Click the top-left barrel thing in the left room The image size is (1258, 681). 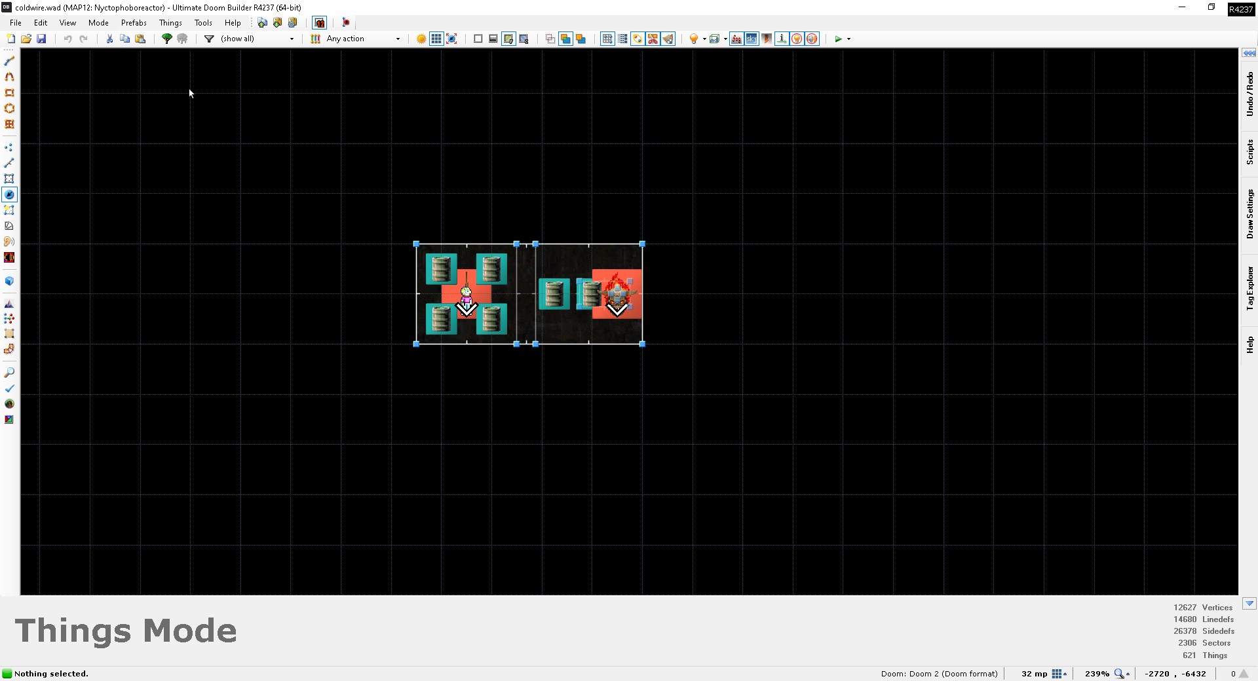point(441,269)
